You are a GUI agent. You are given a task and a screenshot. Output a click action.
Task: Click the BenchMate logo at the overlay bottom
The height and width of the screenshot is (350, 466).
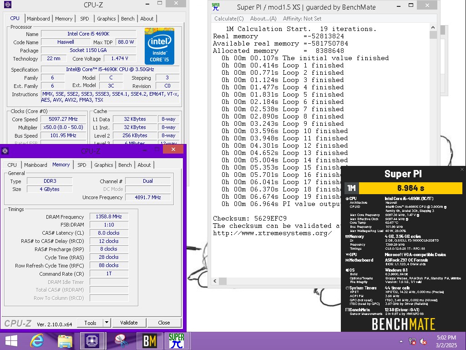click(403, 324)
